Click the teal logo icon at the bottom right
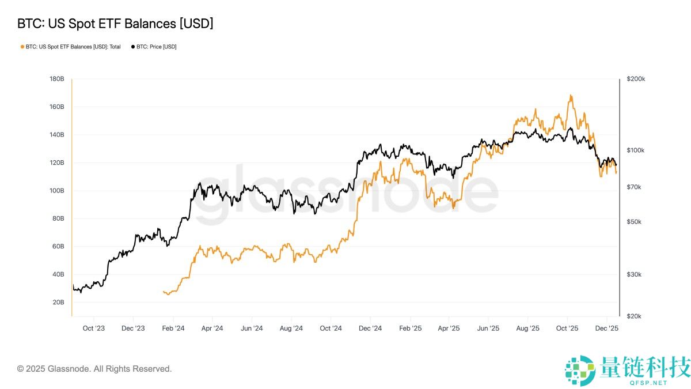This screenshot has width=691, height=389. click(580, 369)
